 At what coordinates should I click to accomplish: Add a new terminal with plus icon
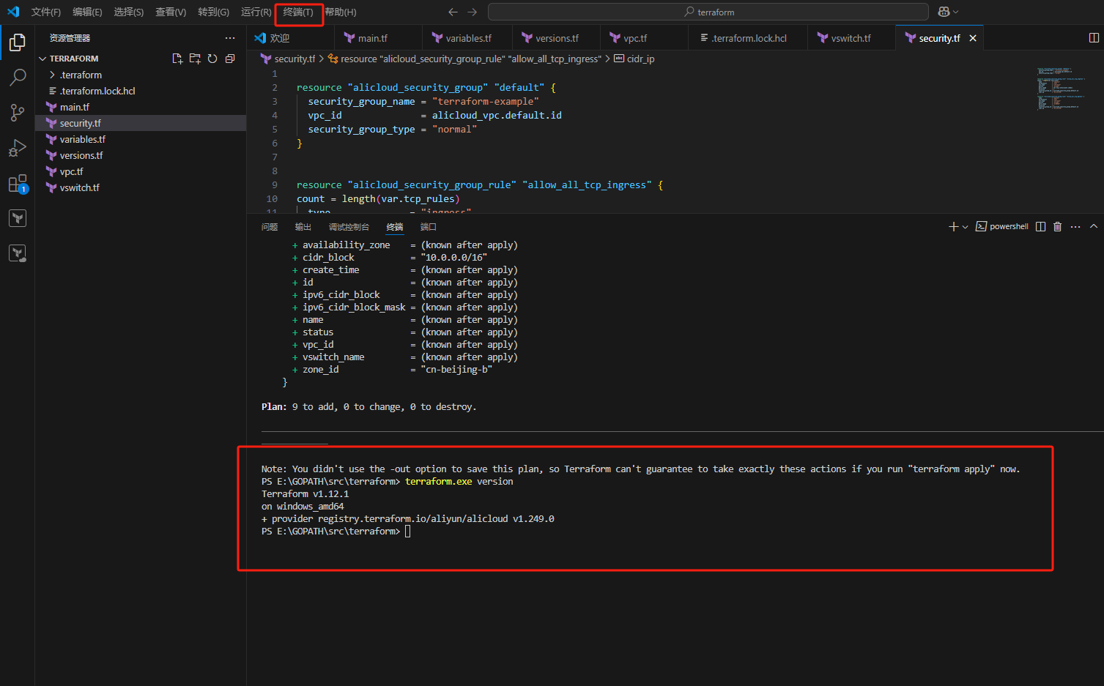(x=953, y=227)
